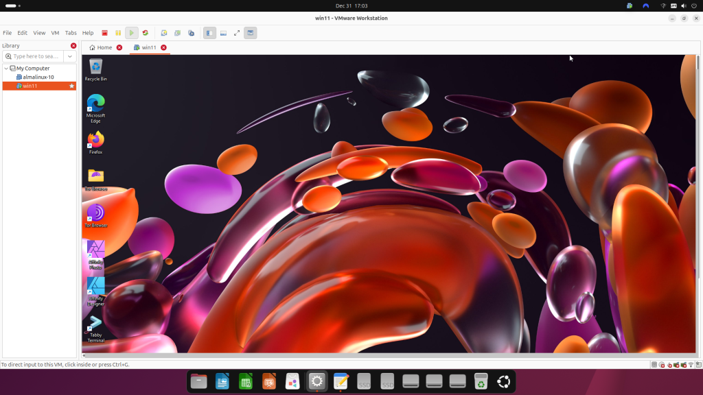Open the library search dropdown arrow
The image size is (703, 395).
(69, 56)
